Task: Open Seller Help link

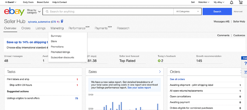Action: [239, 21]
